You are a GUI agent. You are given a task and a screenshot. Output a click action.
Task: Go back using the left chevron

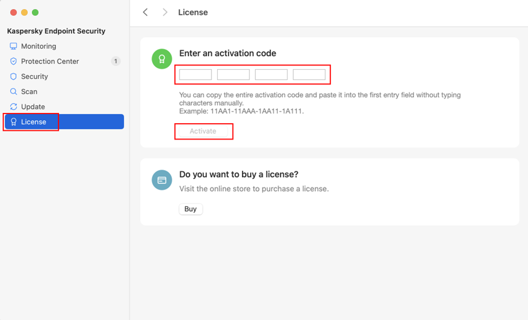pos(145,12)
